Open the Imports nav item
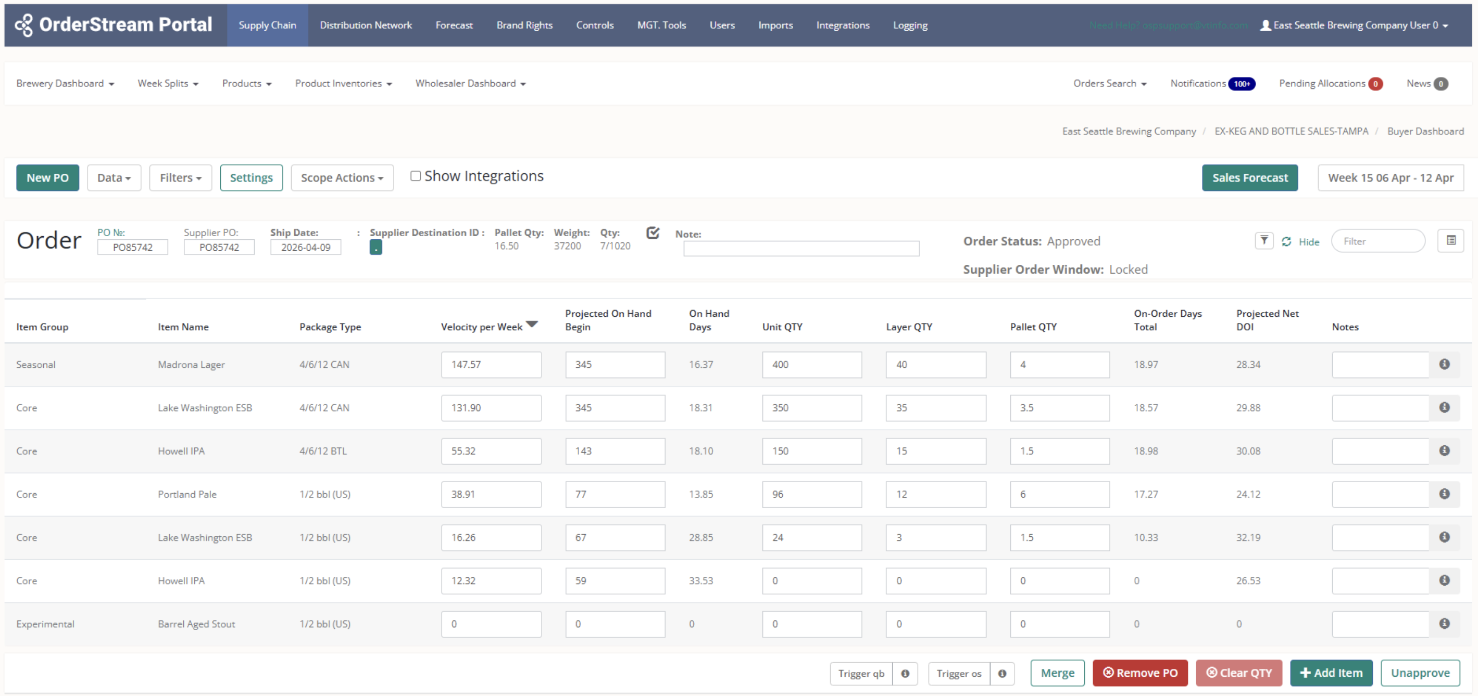Screen dimensions: 1478x696 tap(775, 25)
